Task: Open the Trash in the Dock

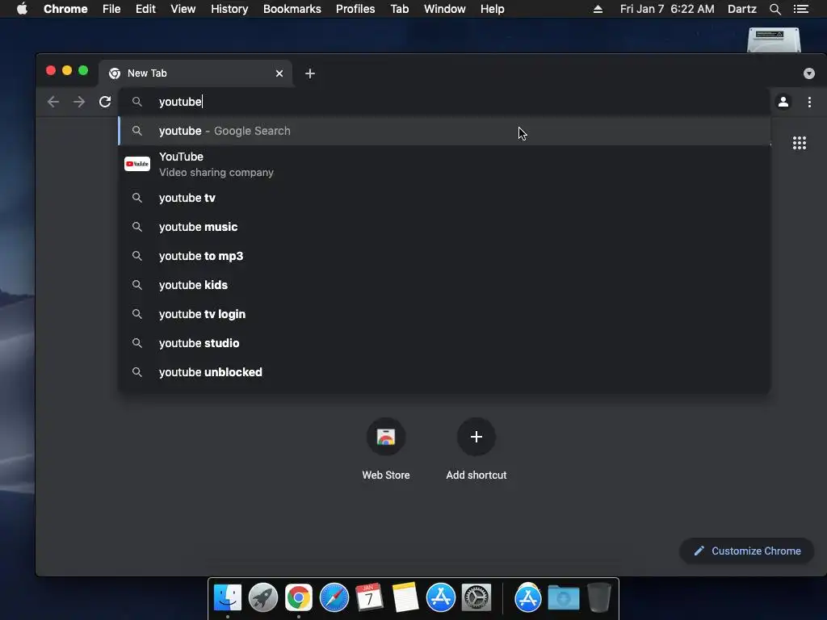Action: (598, 597)
